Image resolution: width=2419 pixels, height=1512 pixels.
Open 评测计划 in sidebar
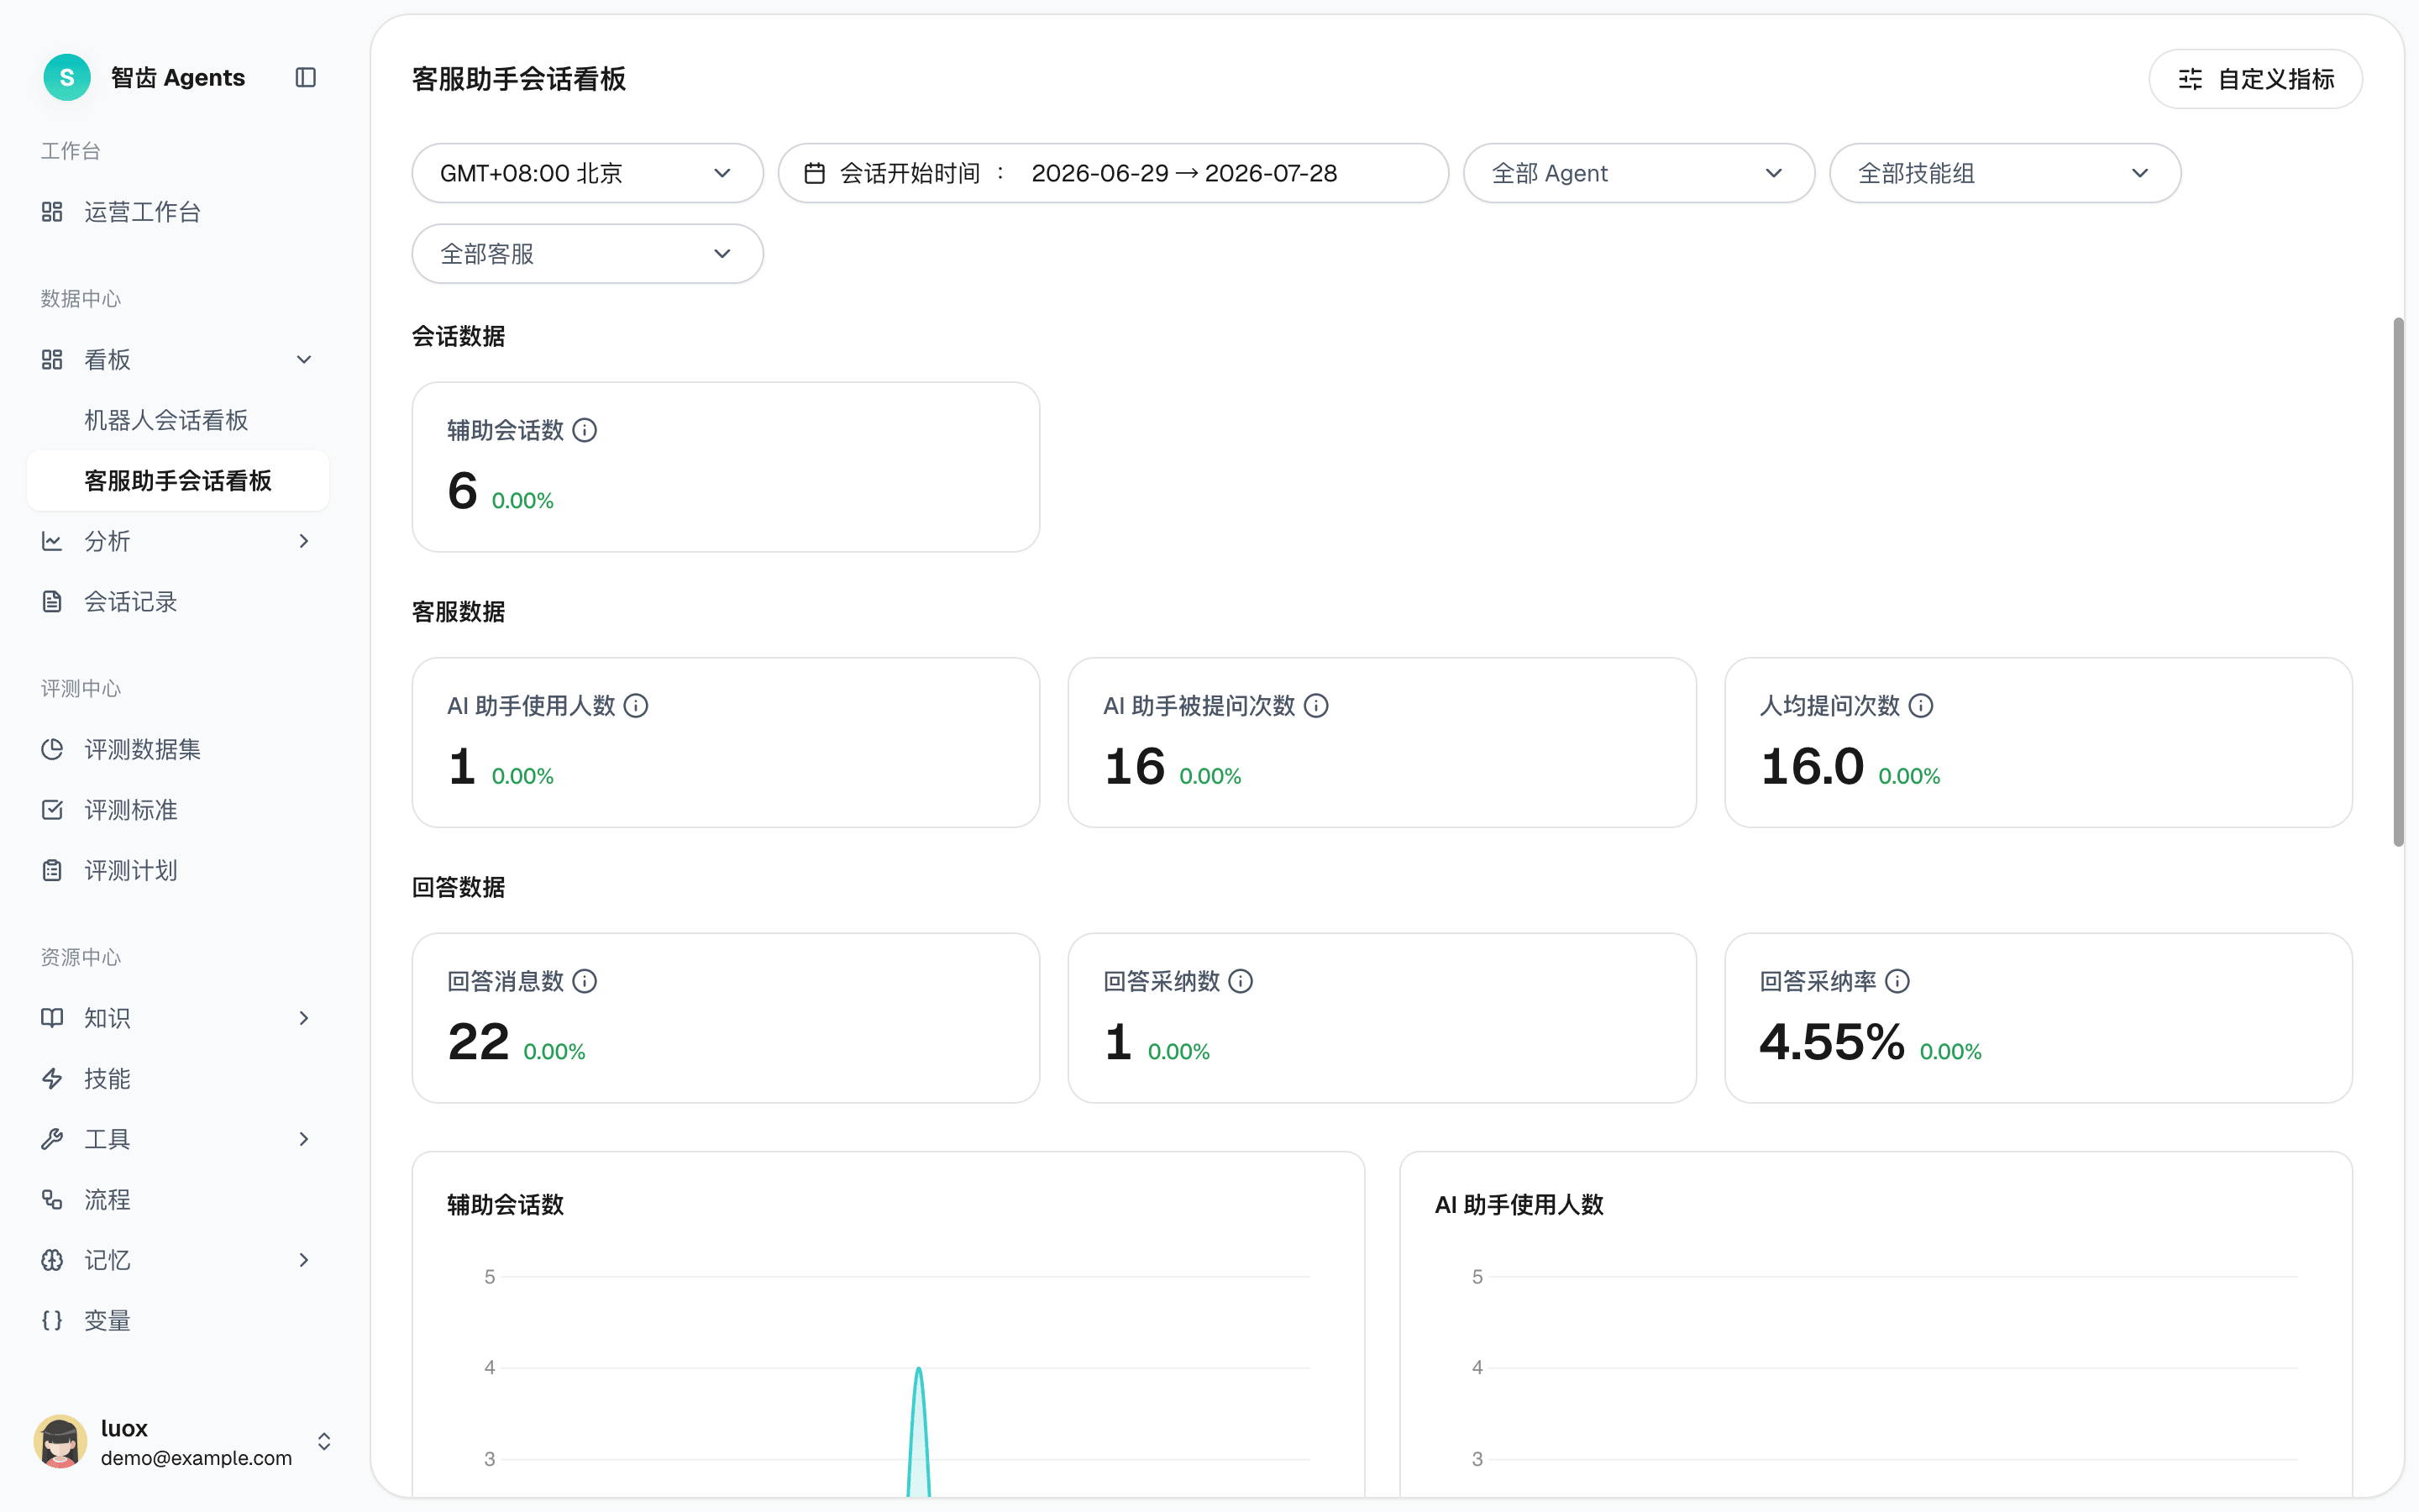[x=178, y=870]
